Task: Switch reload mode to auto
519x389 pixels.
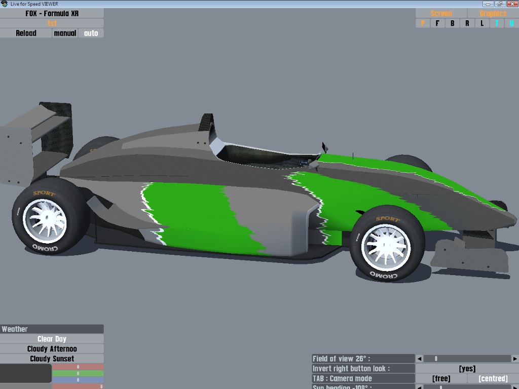Action: (x=91, y=33)
